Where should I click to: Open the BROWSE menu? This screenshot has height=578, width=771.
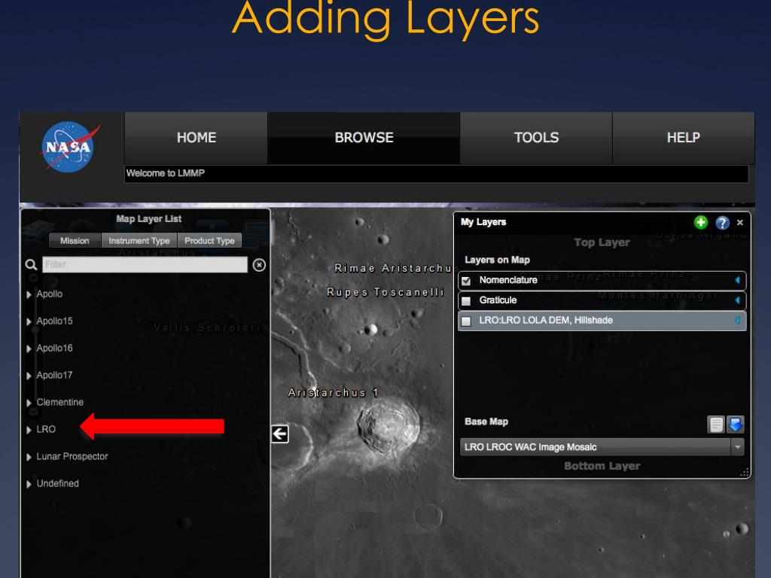364,138
